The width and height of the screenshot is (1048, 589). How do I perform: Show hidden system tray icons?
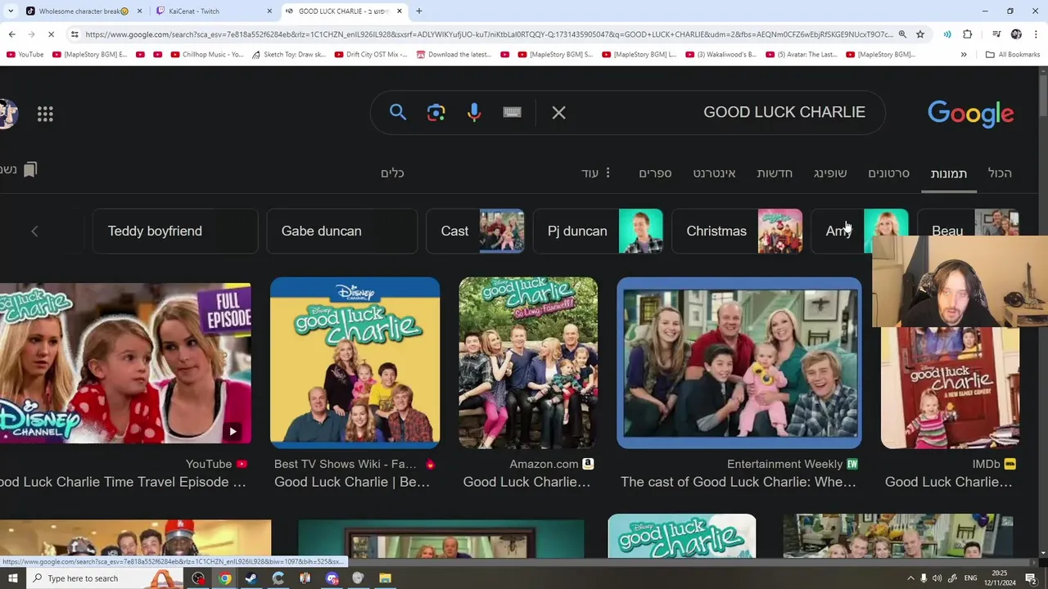tap(910, 578)
